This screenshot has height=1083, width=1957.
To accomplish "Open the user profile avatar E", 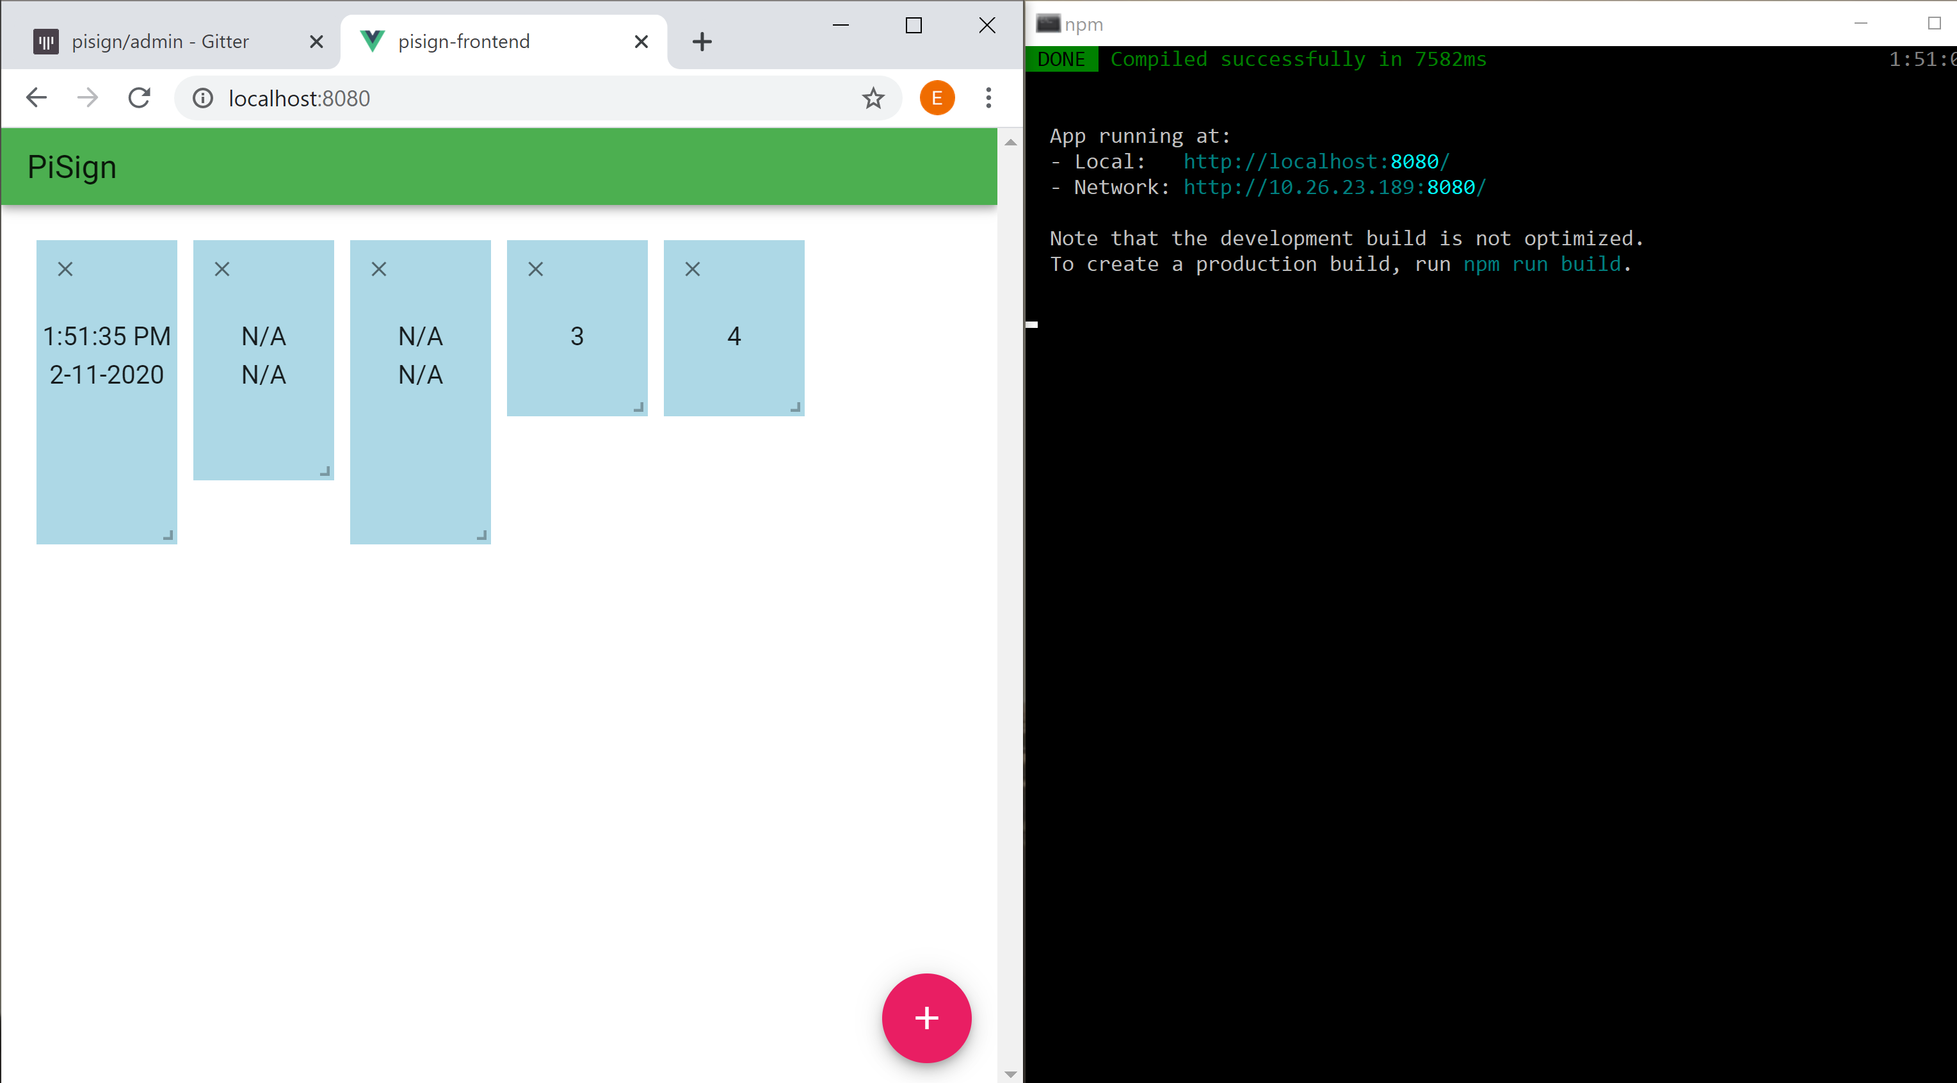I will 937,98.
